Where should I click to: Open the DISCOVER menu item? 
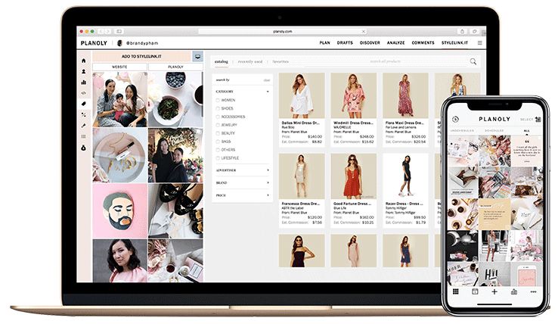(370, 43)
